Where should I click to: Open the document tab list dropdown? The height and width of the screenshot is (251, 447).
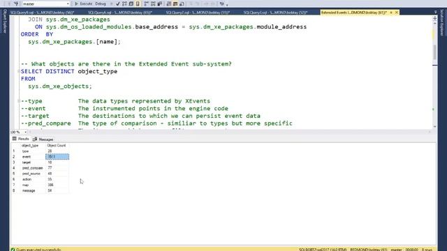(x=435, y=13)
